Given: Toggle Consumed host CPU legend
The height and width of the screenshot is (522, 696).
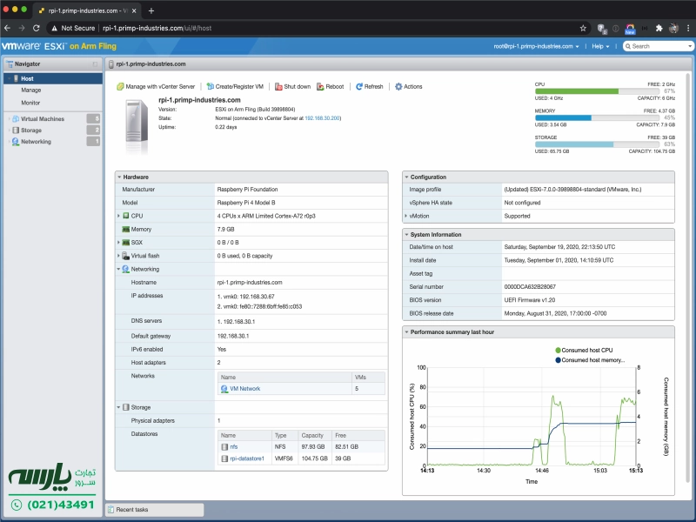Looking at the screenshot, I should coord(584,351).
